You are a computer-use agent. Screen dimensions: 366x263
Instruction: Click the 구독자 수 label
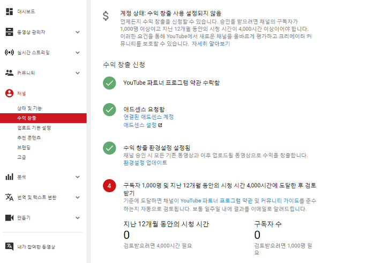tap(268, 224)
